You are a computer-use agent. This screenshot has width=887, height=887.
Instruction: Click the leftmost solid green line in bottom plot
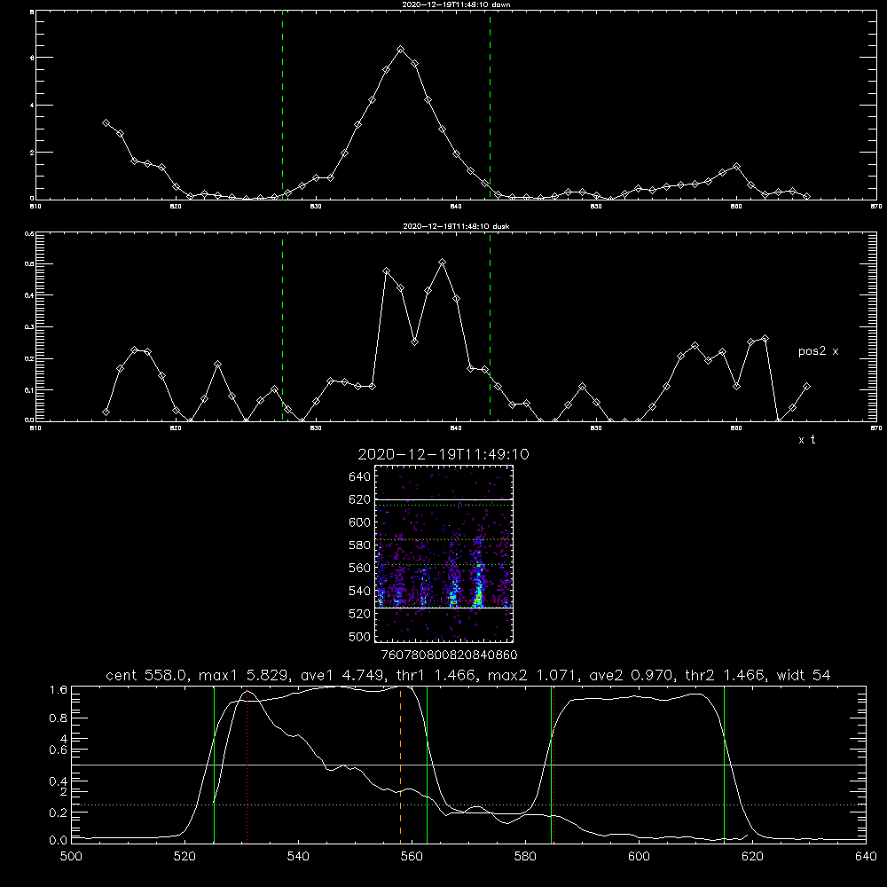click(214, 764)
